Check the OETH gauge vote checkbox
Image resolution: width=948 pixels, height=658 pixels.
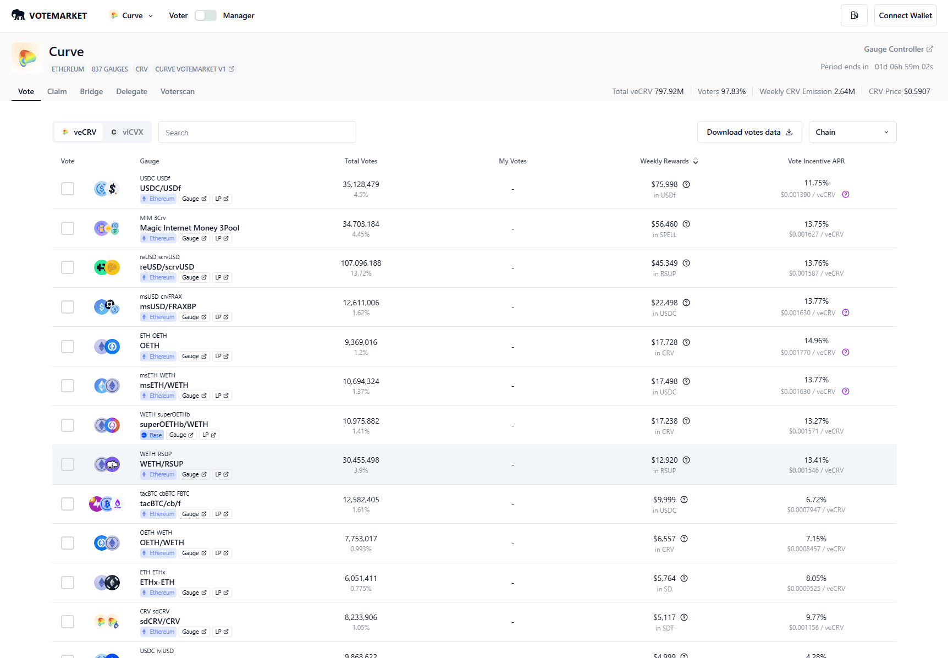68,347
